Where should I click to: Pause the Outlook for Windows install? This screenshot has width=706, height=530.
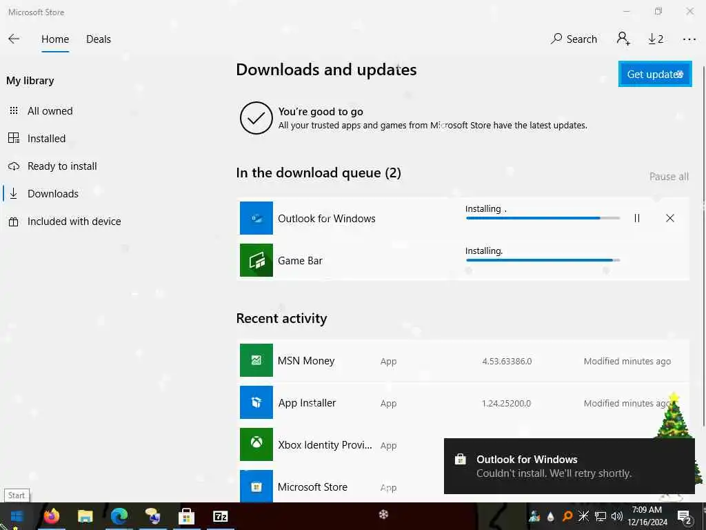coord(636,218)
